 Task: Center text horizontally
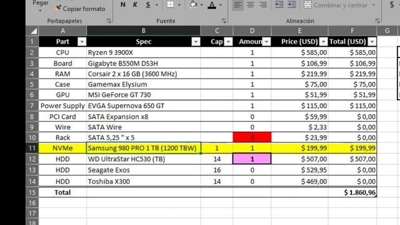[250, 5]
